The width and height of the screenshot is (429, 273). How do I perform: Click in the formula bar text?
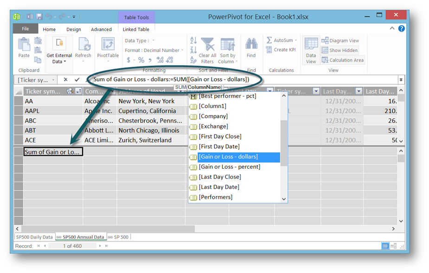[171, 79]
